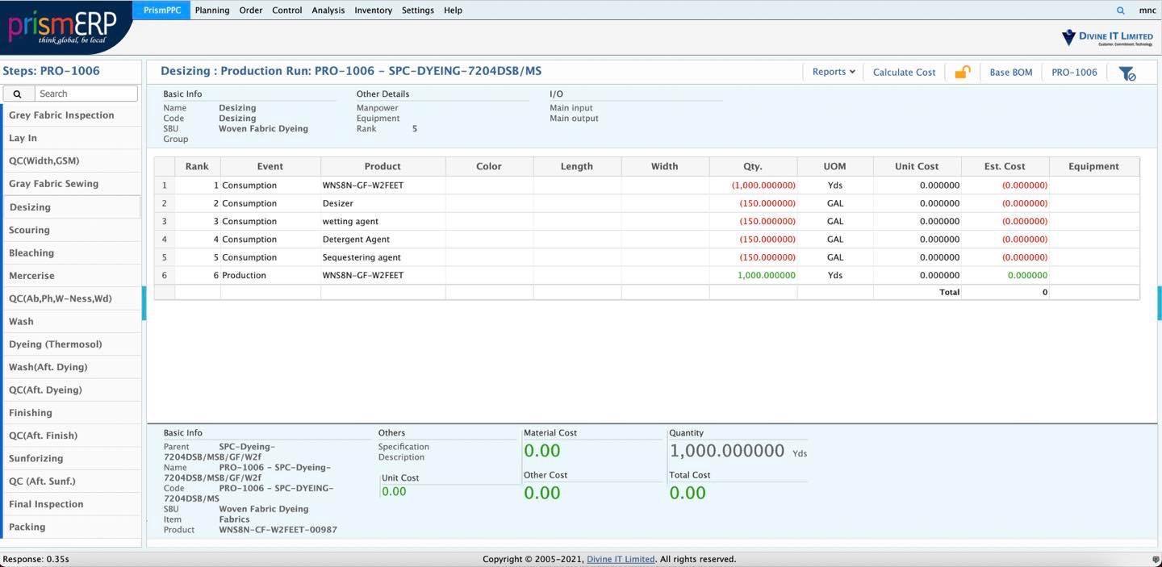Select the PrismPPC tab
1162x567 pixels.
[162, 10]
